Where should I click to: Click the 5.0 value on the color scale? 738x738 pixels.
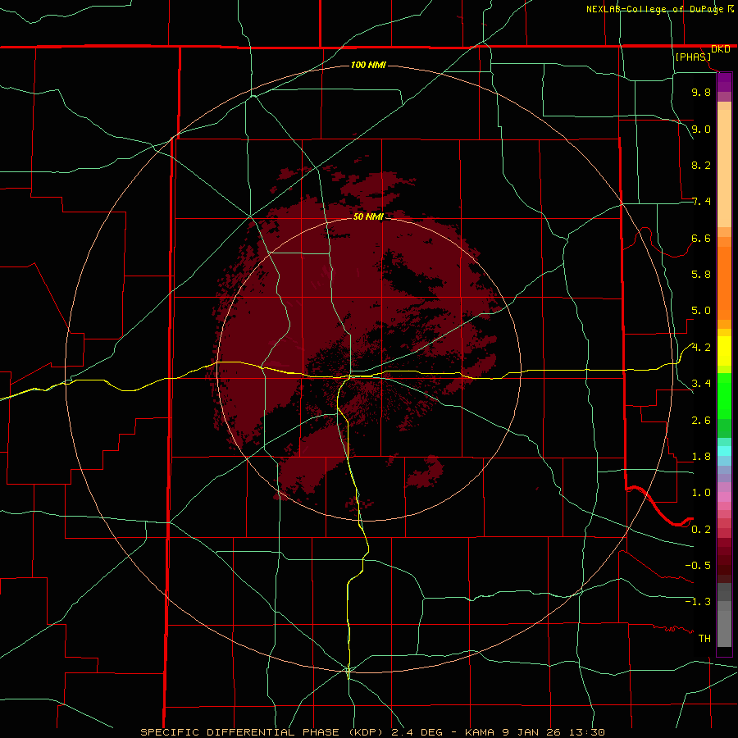coord(701,311)
